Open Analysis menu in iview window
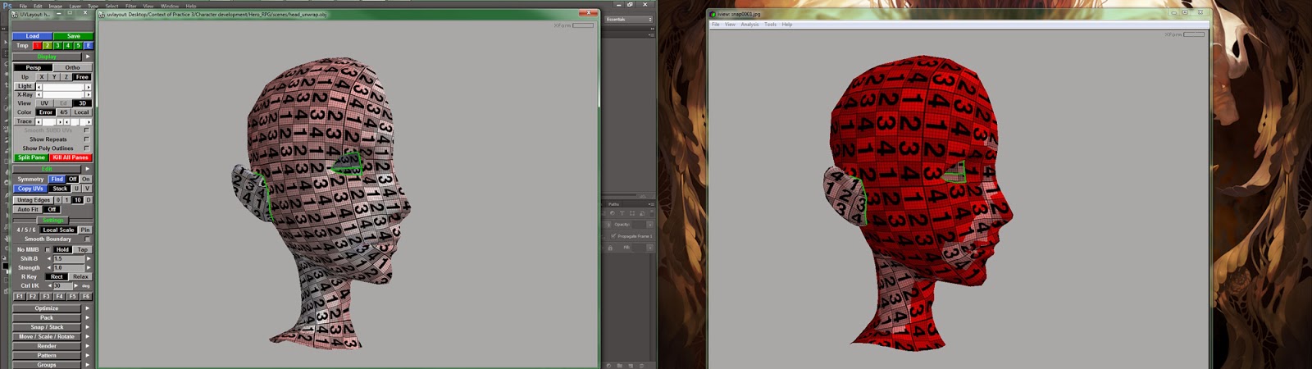This screenshot has height=369, width=1312. point(749,25)
